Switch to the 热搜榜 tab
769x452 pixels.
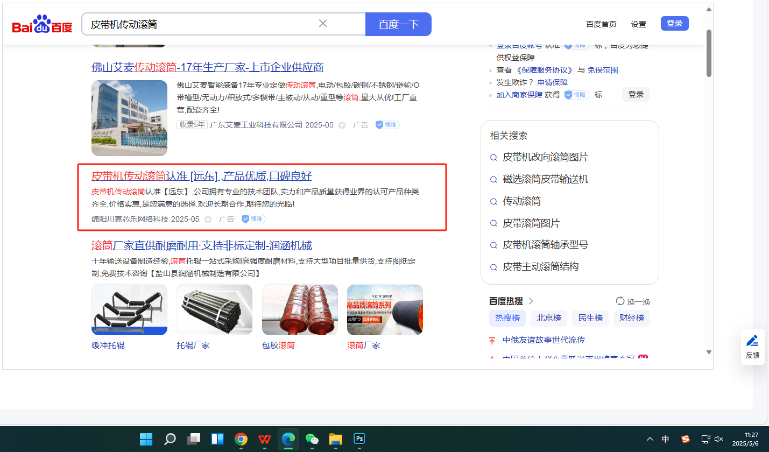tap(507, 318)
